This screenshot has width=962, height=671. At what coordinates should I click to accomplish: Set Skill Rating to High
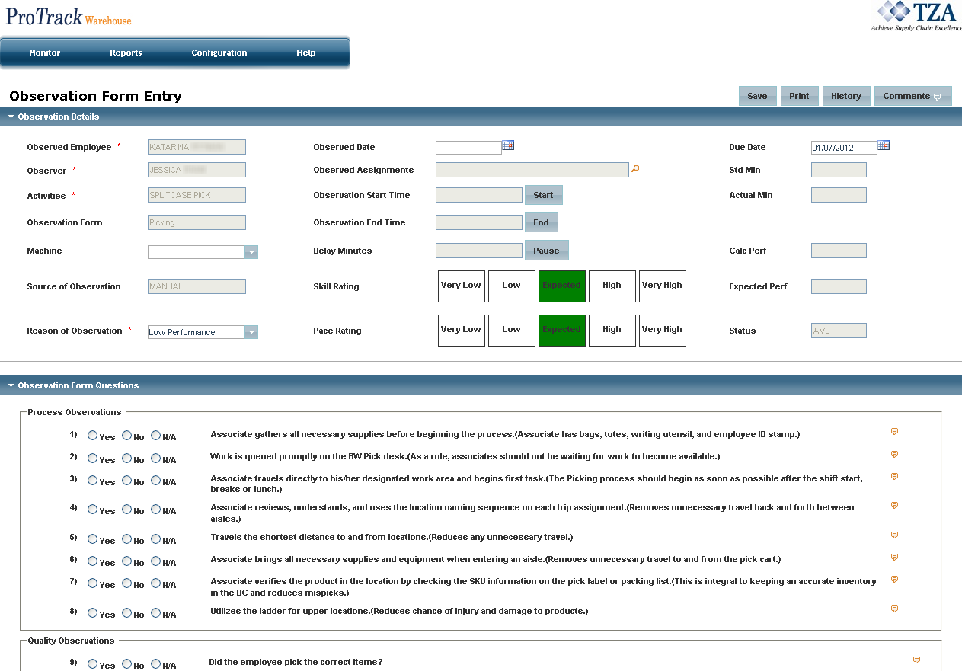point(612,286)
